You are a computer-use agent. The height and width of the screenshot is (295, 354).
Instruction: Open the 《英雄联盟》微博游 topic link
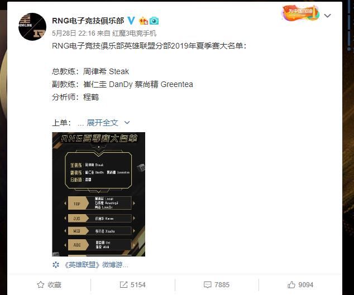(x=96, y=264)
